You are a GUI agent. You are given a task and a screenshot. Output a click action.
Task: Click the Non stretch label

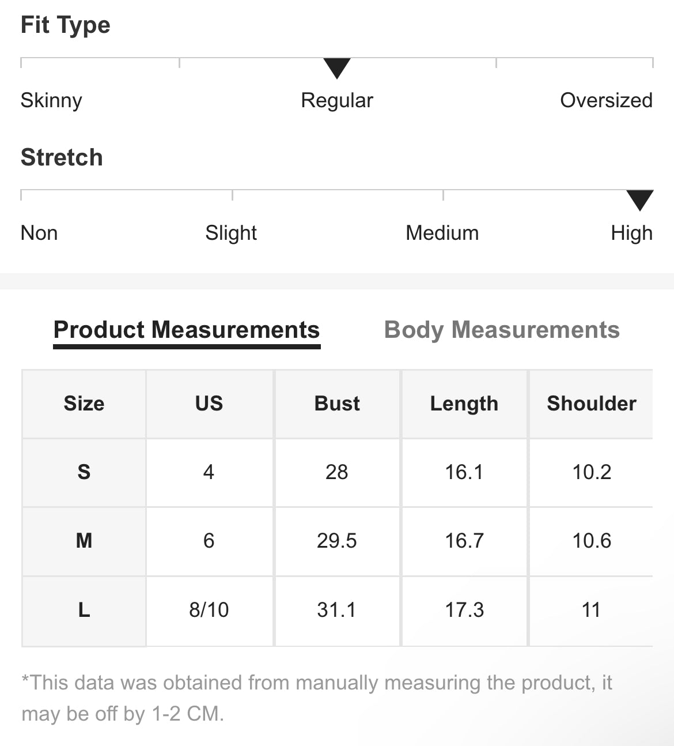(x=39, y=233)
